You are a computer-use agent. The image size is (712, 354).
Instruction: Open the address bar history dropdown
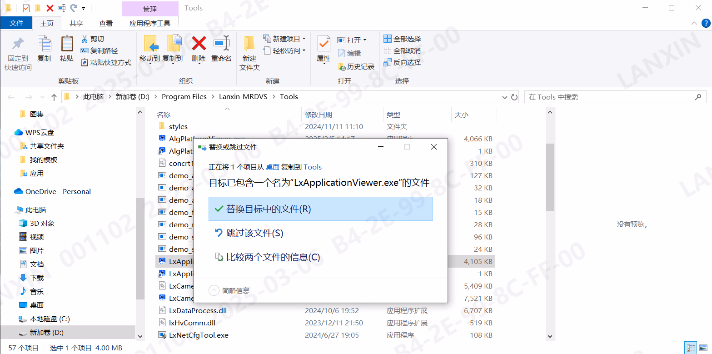pos(504,97)
